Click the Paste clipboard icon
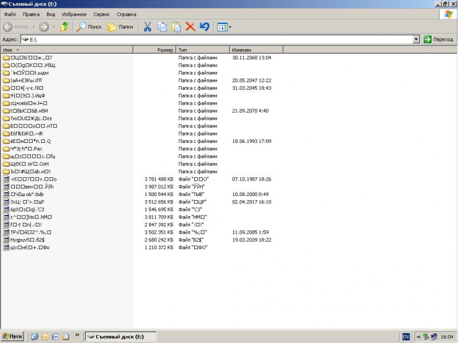 point(176,27)
